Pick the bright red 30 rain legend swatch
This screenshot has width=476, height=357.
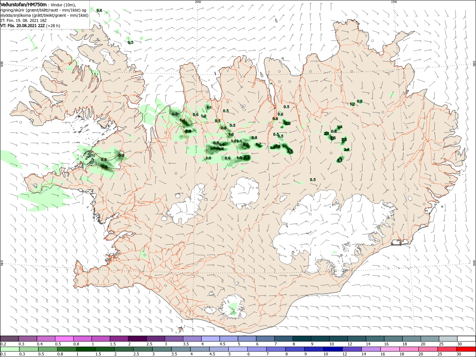pos(466,349)
